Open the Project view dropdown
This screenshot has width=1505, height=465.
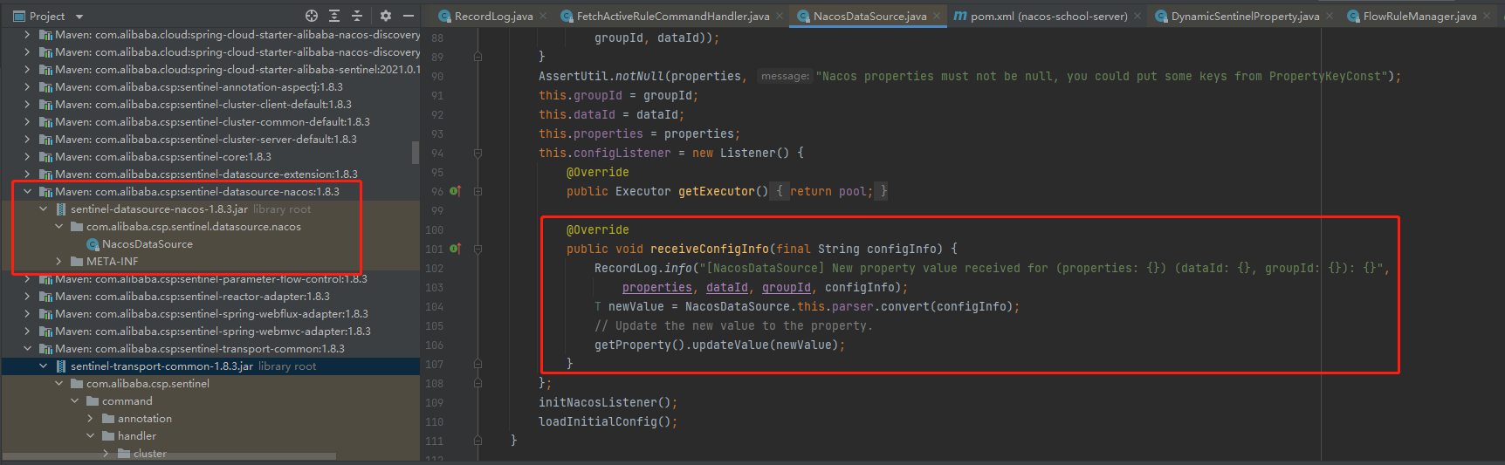pos(79,17)
